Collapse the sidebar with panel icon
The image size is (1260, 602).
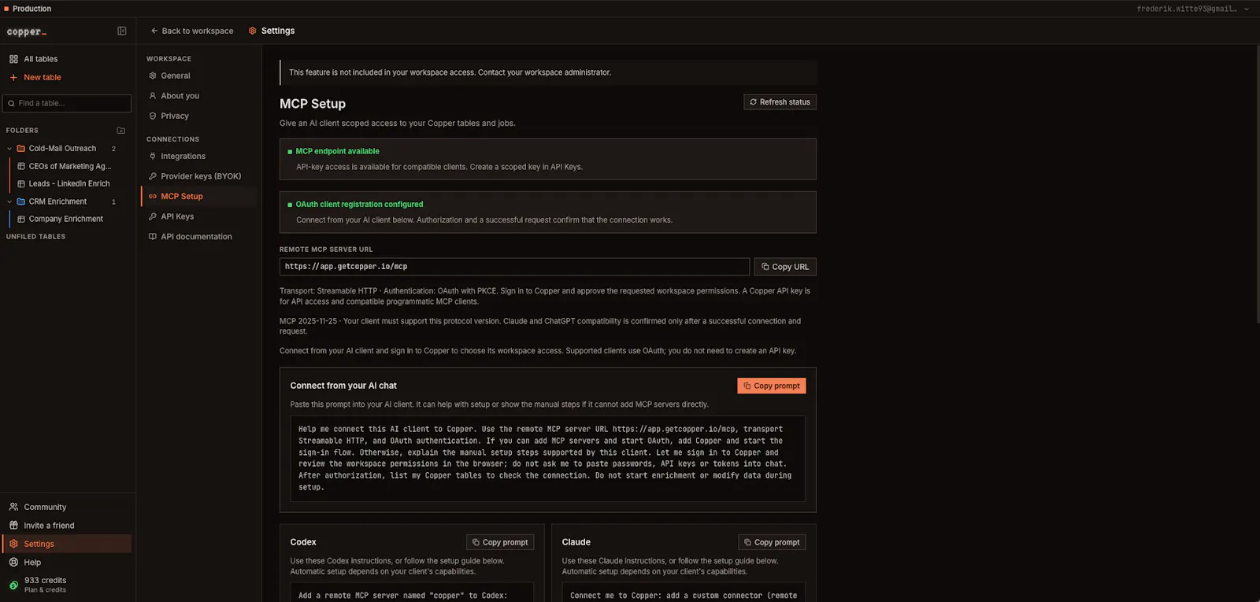(x=122, y=31)
